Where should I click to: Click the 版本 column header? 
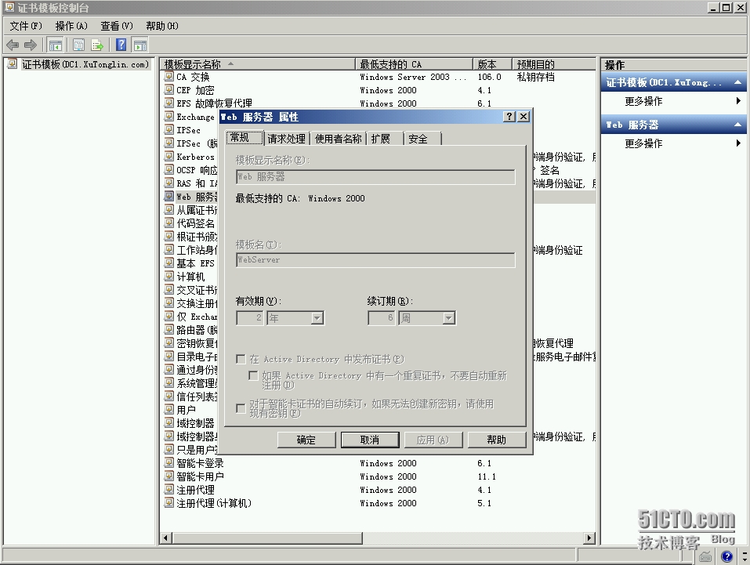493,64
